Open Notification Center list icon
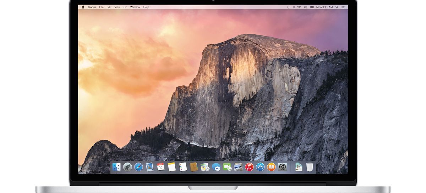This screenshot has height=193, width=426. (343, 7)
